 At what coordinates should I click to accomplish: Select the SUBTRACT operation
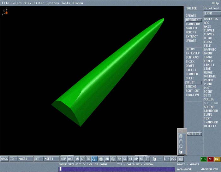193,57
